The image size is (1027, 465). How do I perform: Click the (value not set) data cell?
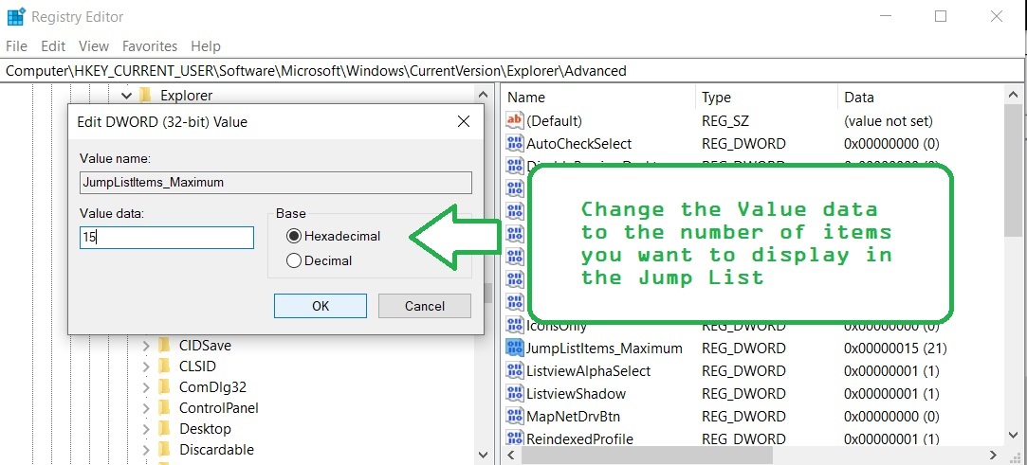pyautogui.click(x=889, y=120)
